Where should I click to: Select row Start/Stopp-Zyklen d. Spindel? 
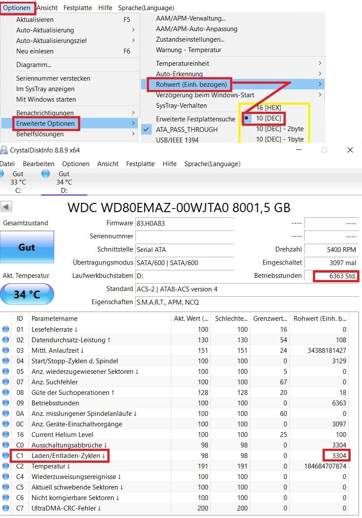(x=174, y=361)
